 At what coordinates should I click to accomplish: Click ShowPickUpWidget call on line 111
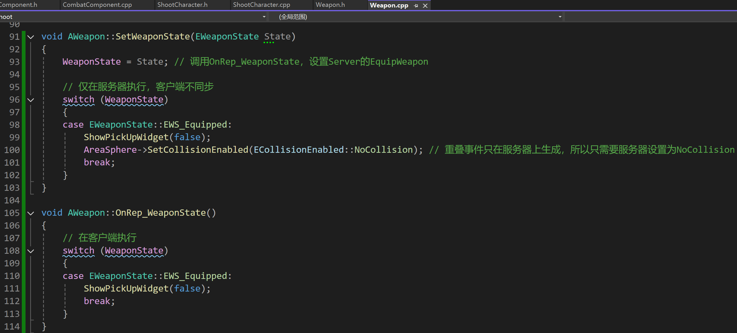126,288
